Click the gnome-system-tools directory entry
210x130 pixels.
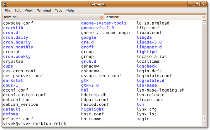coord(104,23)
